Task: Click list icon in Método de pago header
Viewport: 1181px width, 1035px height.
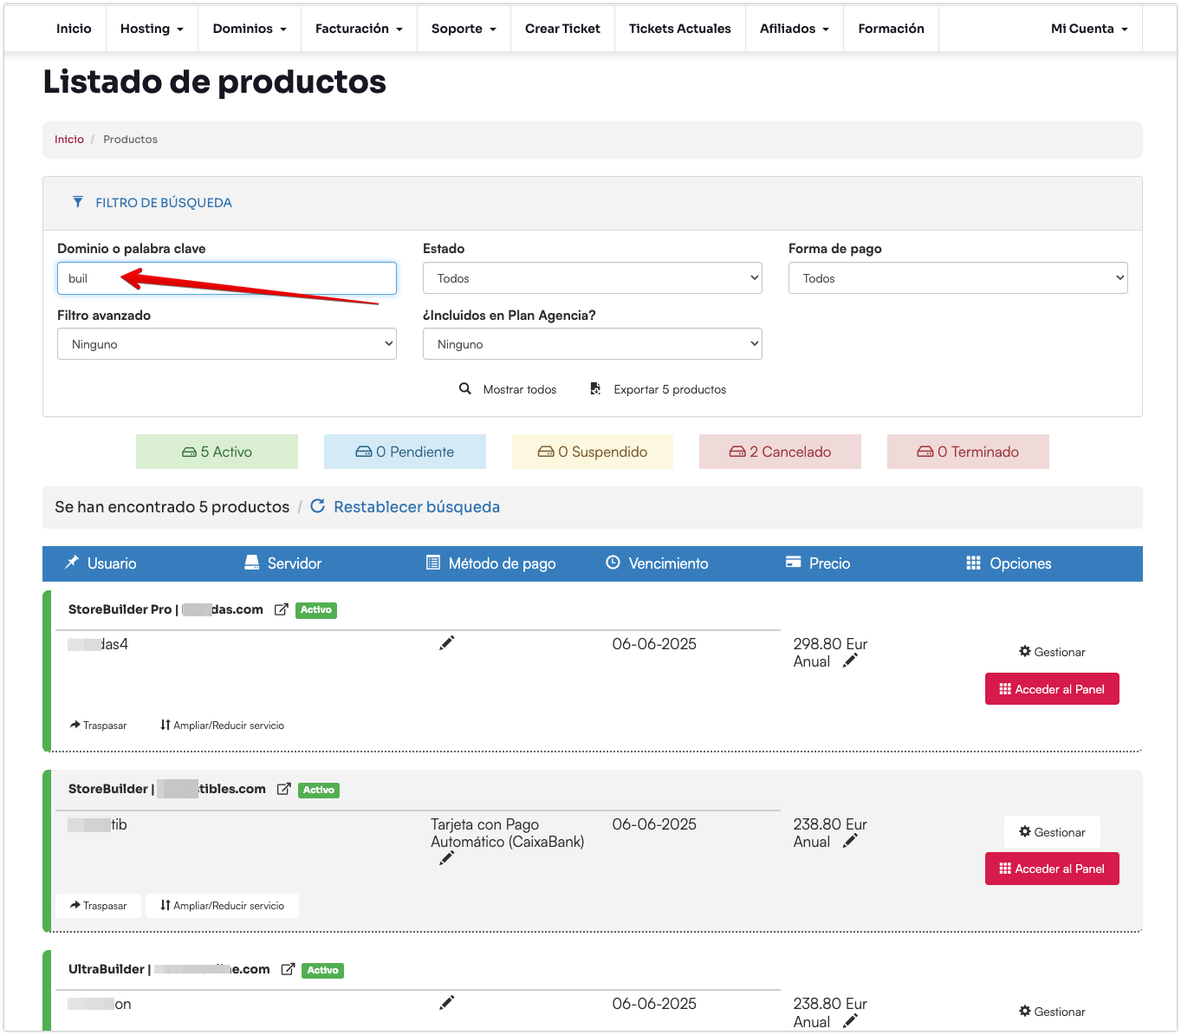Action: (433, 563)
